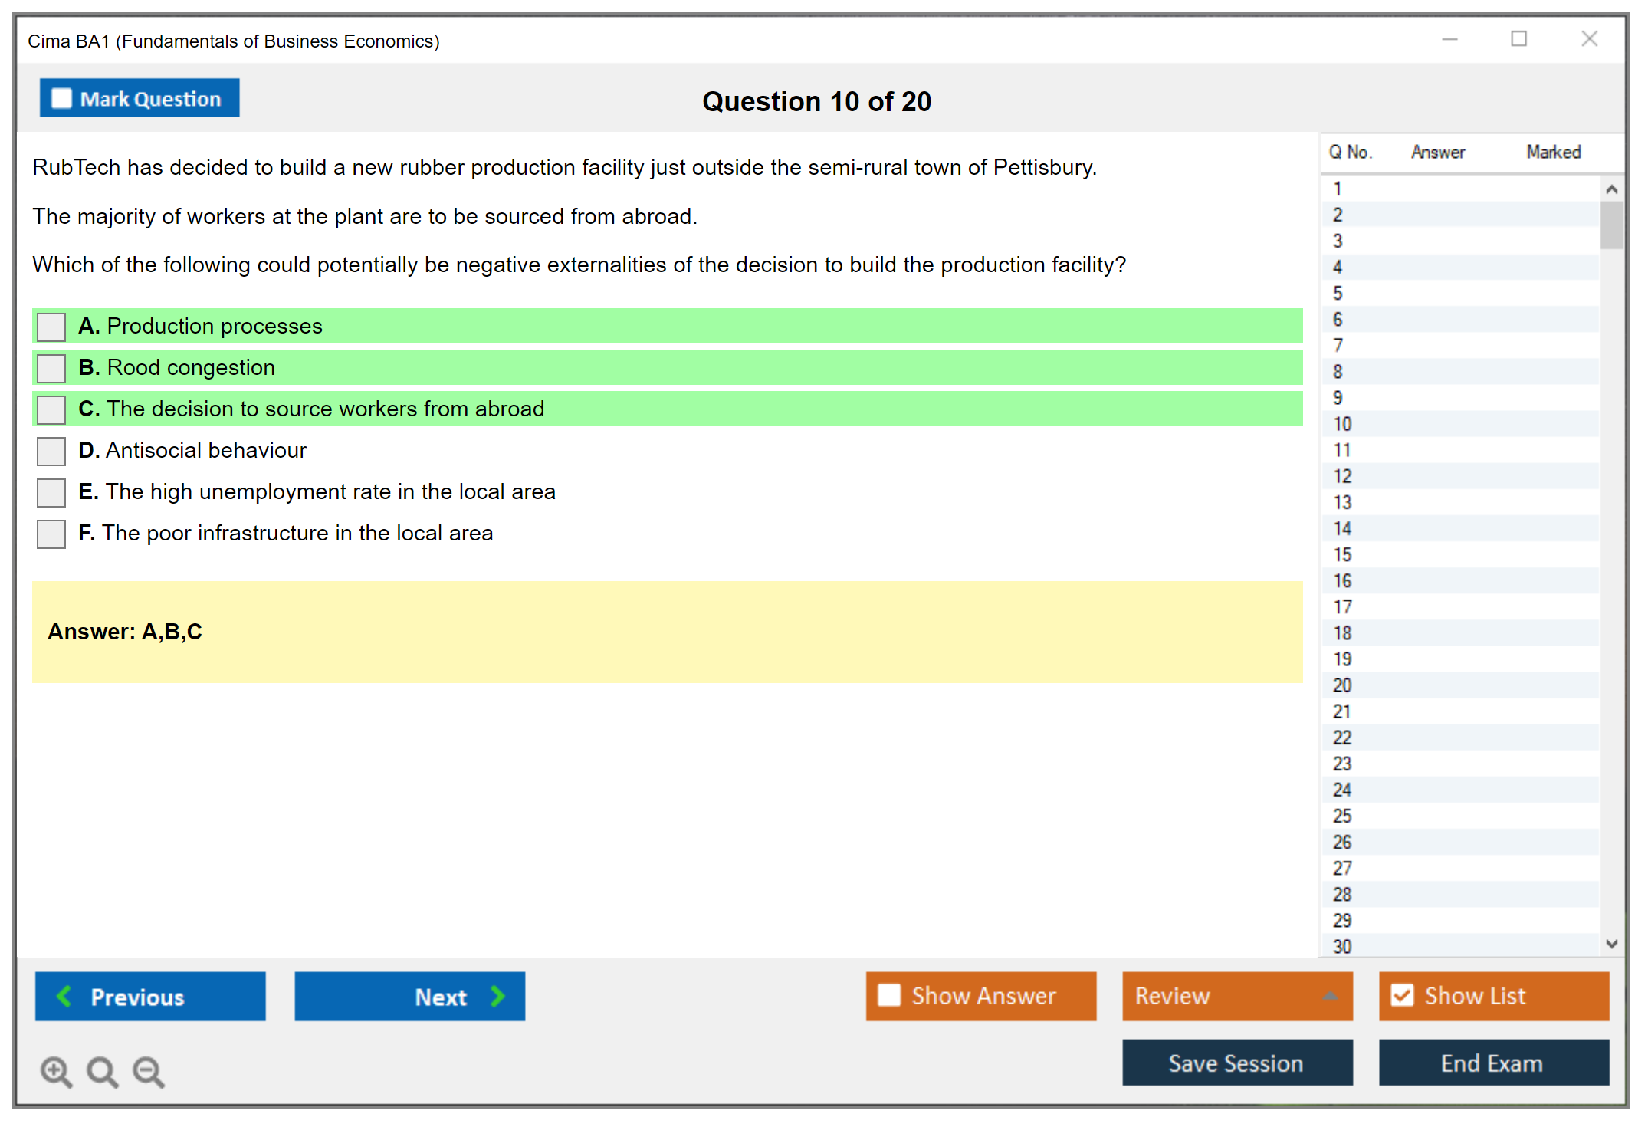Click the question list scrollbar thumb
Screen dimensions: 1648x1127
click(1611, 225)
